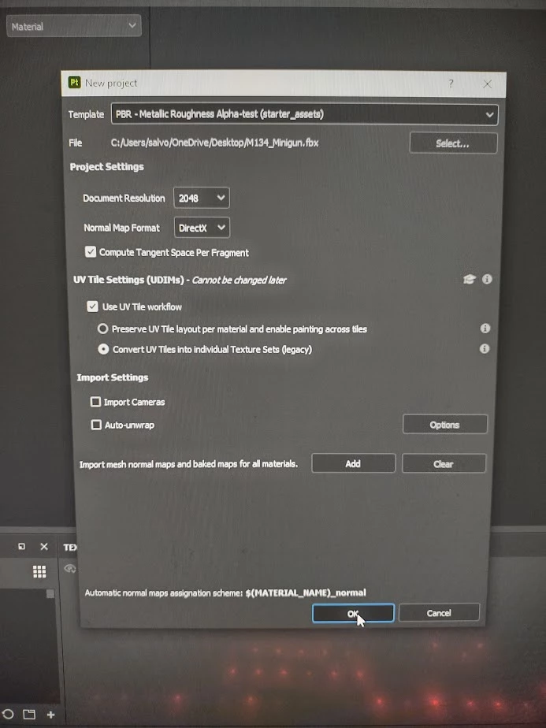This screenshot has height=728, width=546.
Task: Click the help question mark in dialog title
Action: click(x=451, y=84)
